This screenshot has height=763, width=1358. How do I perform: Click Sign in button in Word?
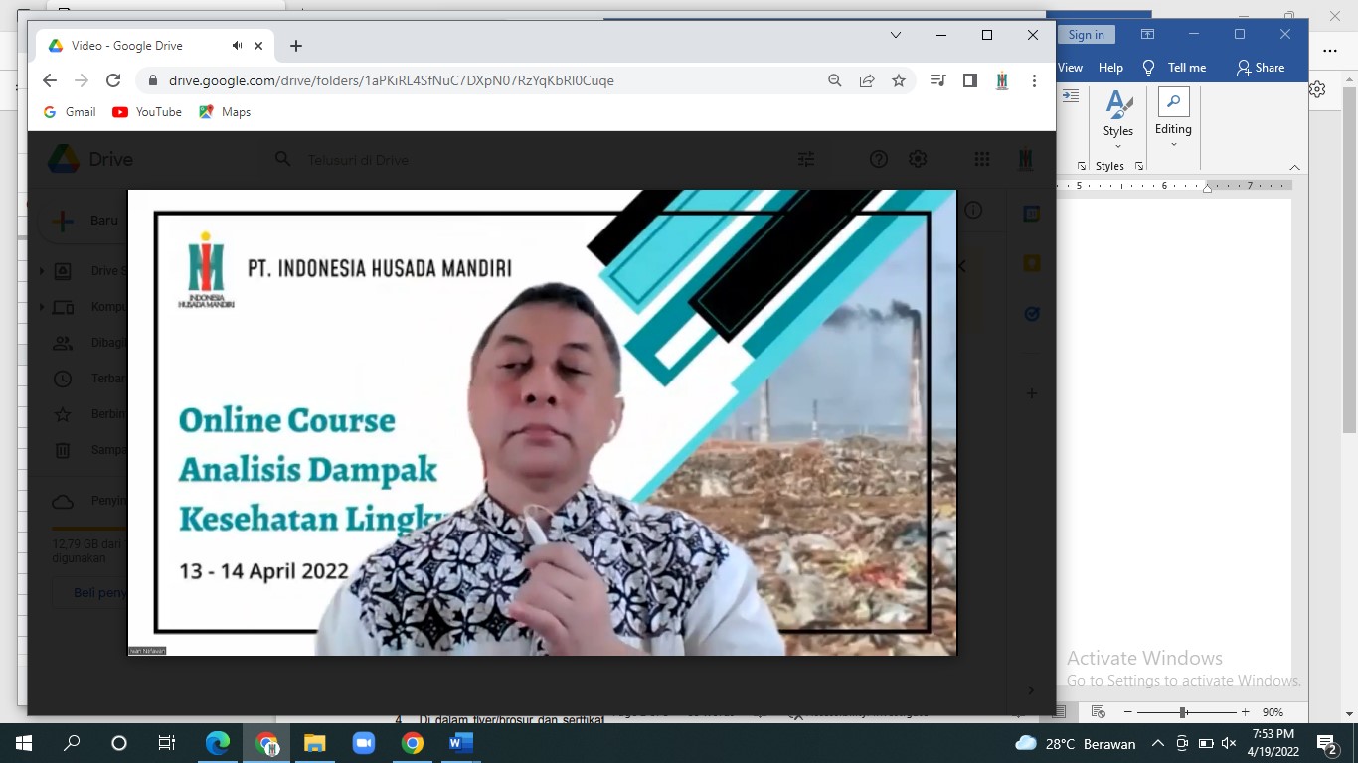1086,35
